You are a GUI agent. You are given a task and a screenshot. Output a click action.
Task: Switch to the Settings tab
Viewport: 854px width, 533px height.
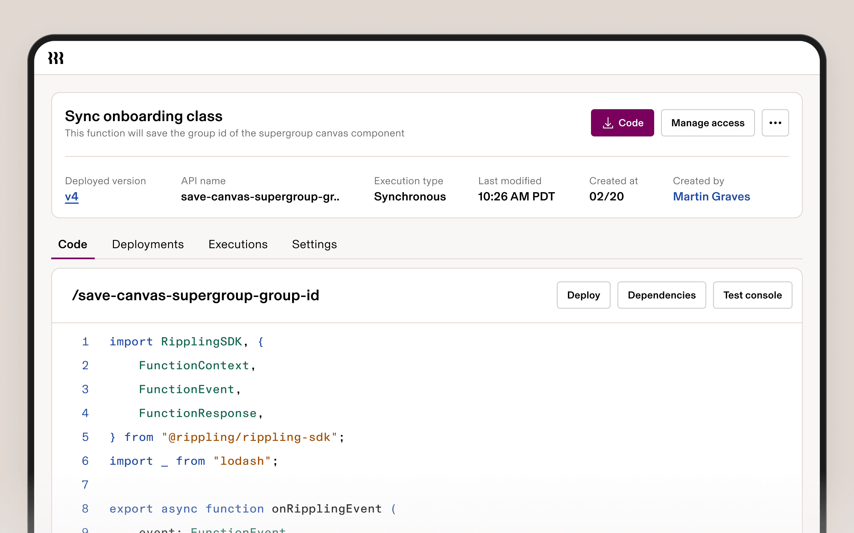[314, 244]
